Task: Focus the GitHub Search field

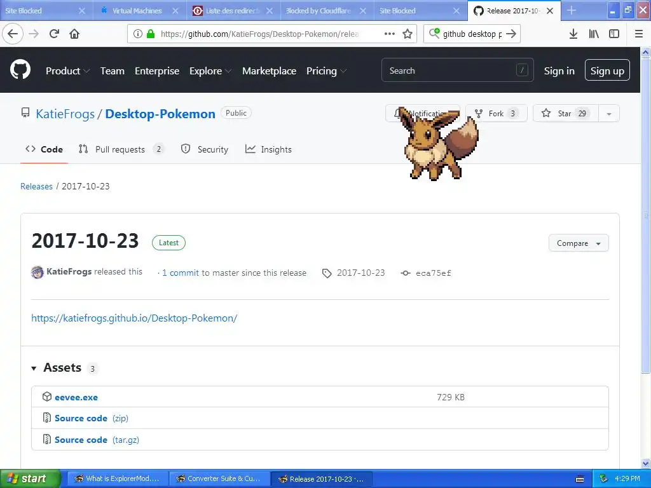Action: tap(458, 70)
